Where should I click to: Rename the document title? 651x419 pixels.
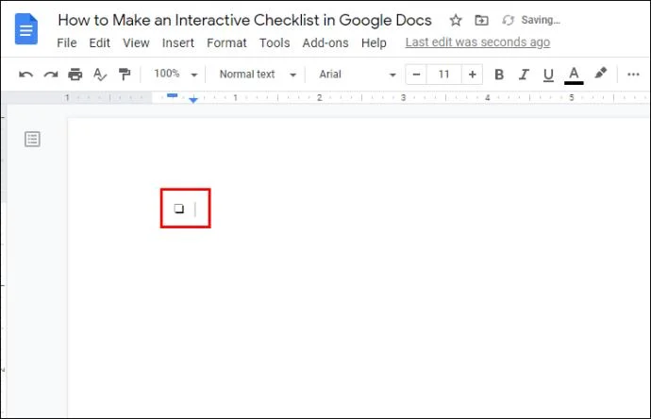coord(244,20)
